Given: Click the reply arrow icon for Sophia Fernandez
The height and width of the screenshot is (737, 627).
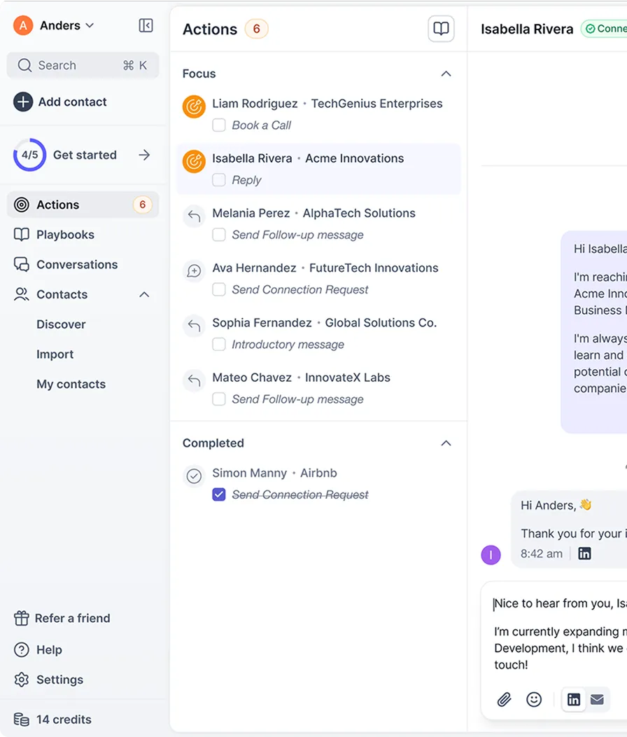Looking at the screenshot, I should pos(194,326).
